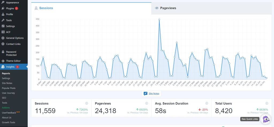274x127 pixels.
Task: Open Growth Tools submenu item
Action: [8, 122]
